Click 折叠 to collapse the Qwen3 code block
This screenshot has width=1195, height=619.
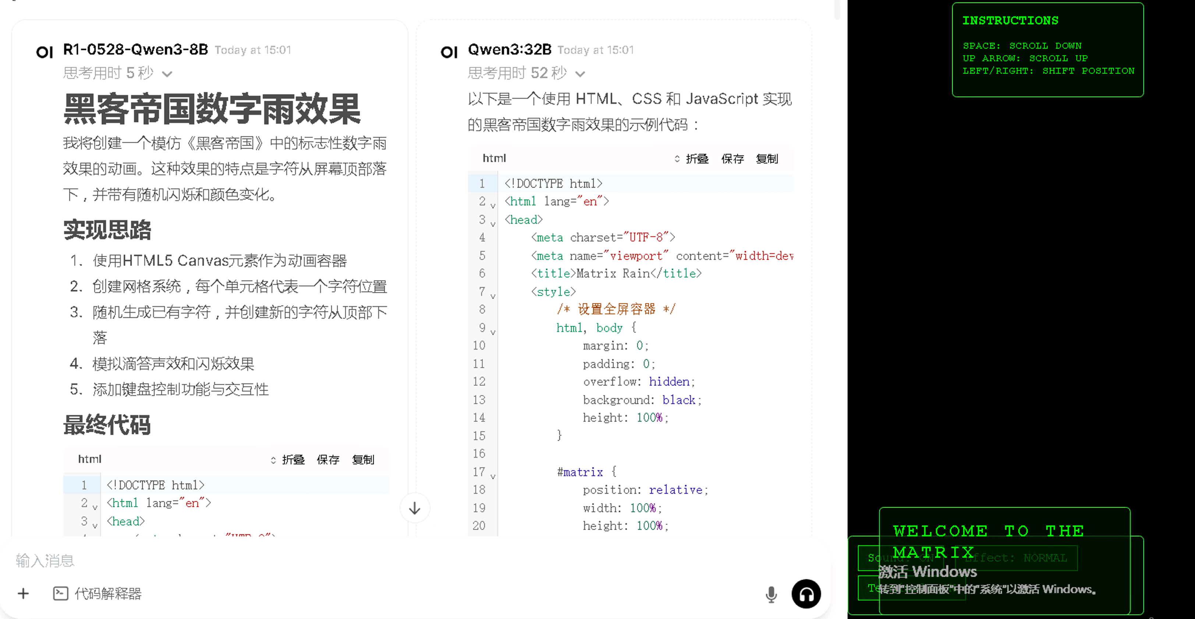click(x=697, y=158)
